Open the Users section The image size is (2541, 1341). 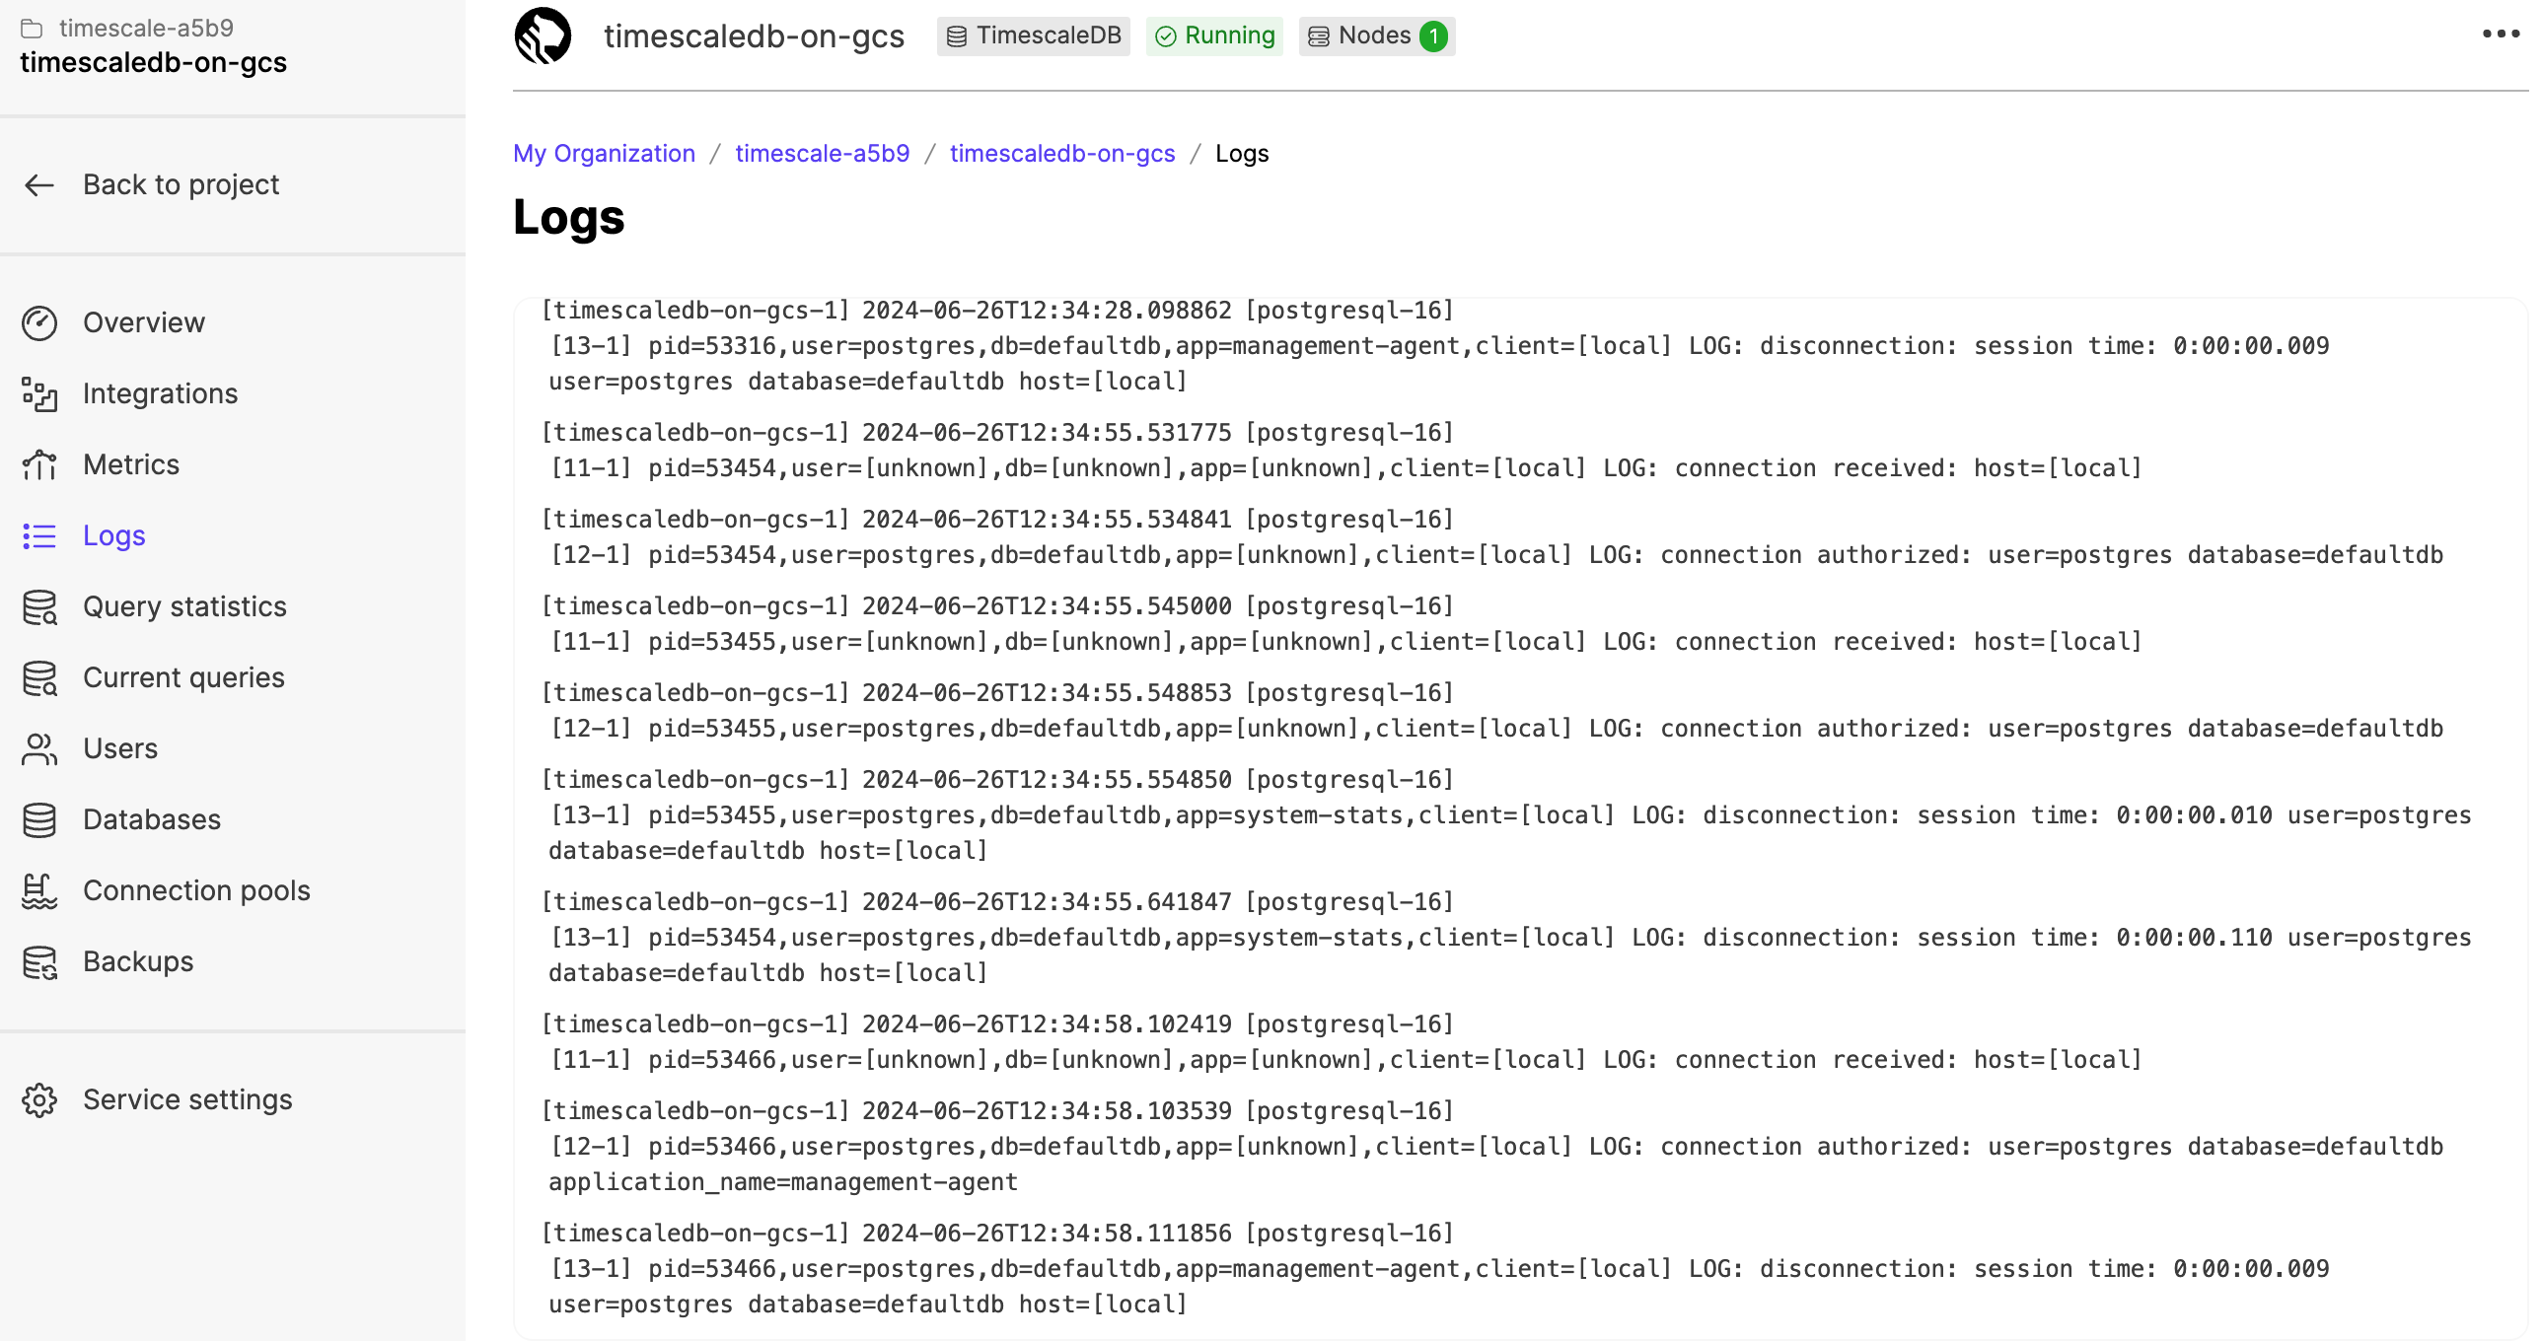(121, 746)
